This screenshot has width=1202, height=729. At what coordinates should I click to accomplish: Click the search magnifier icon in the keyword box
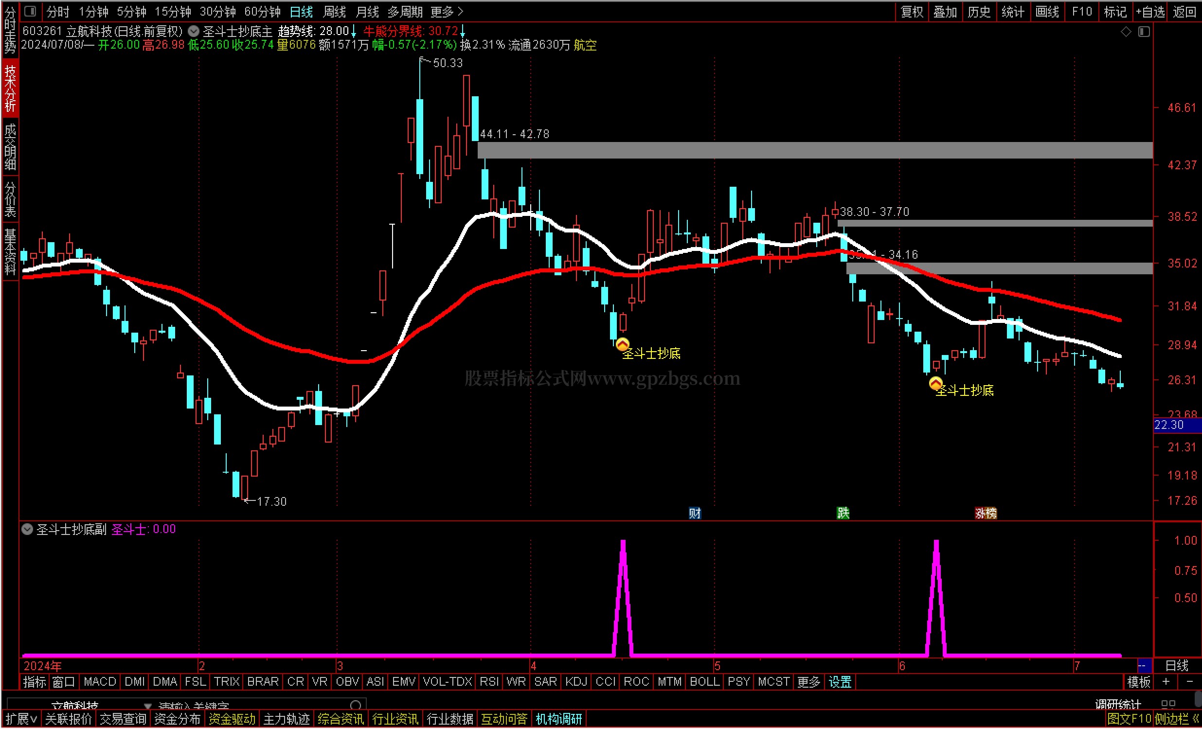(356, 705)
